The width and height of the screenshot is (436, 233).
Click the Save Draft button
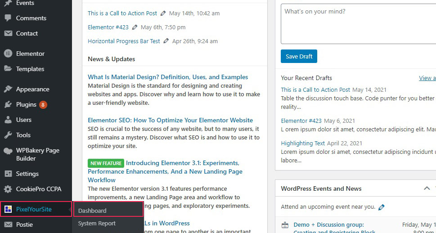click(299, 56)
